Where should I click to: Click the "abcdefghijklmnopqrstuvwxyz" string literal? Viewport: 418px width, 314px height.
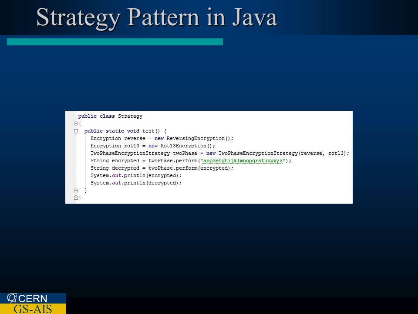(243, 161)
